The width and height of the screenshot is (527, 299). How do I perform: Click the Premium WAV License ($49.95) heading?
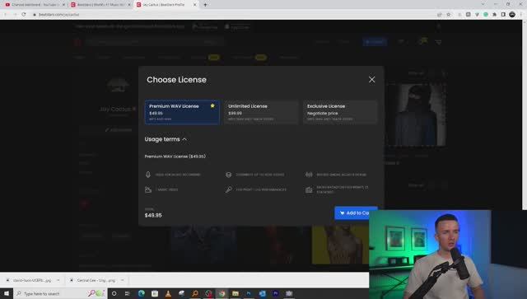point(175,157)
